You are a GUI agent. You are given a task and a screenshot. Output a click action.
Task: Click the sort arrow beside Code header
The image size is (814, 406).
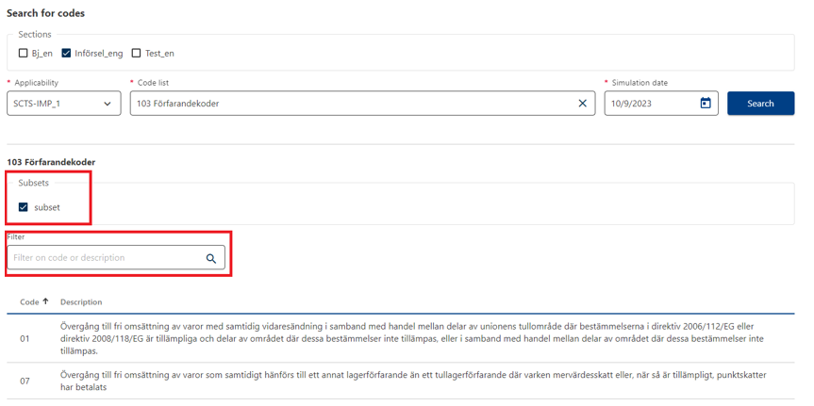click(x=45, y=301)
